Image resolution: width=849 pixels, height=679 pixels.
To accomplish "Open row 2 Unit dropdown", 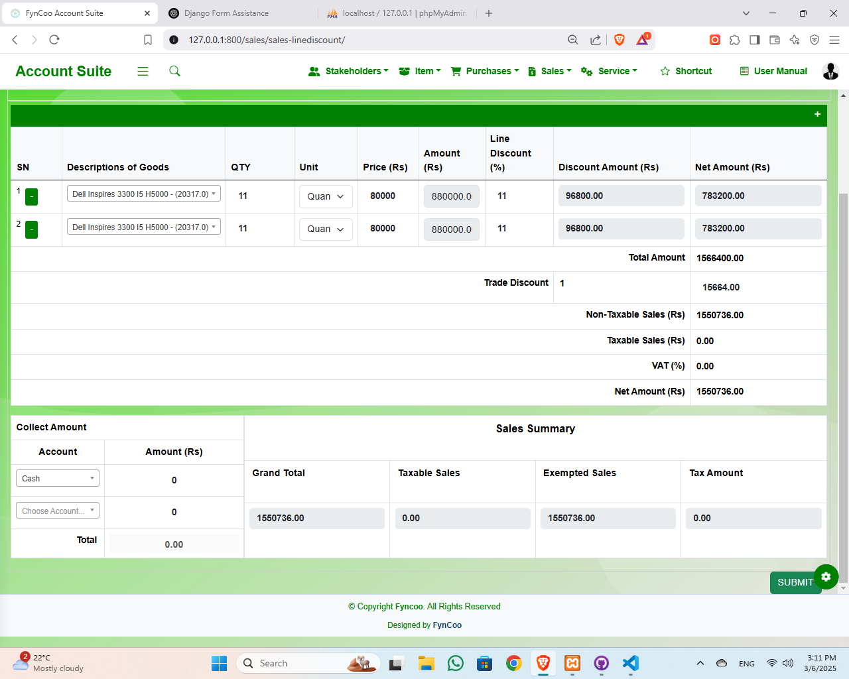I will tap(326, 229).
